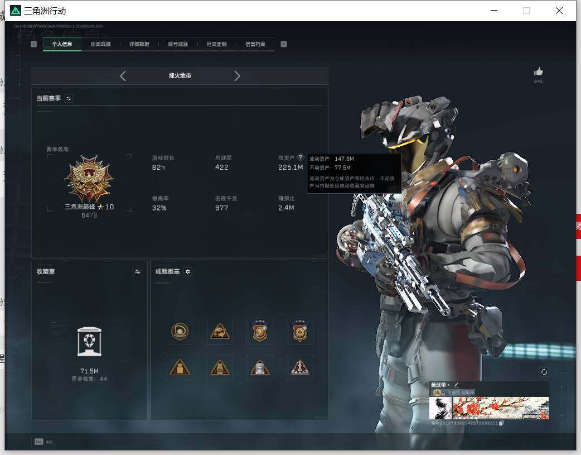This screenshot has width=581, height=455.
Task: Click the Esc back button at bottom
Action: tap(43, 442)
